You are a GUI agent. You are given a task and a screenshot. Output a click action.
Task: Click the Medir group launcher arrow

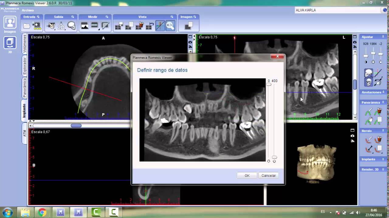[x=107, y=17]
